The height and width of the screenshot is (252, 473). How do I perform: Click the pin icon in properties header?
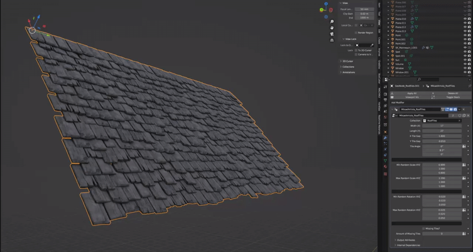(470, 86)
